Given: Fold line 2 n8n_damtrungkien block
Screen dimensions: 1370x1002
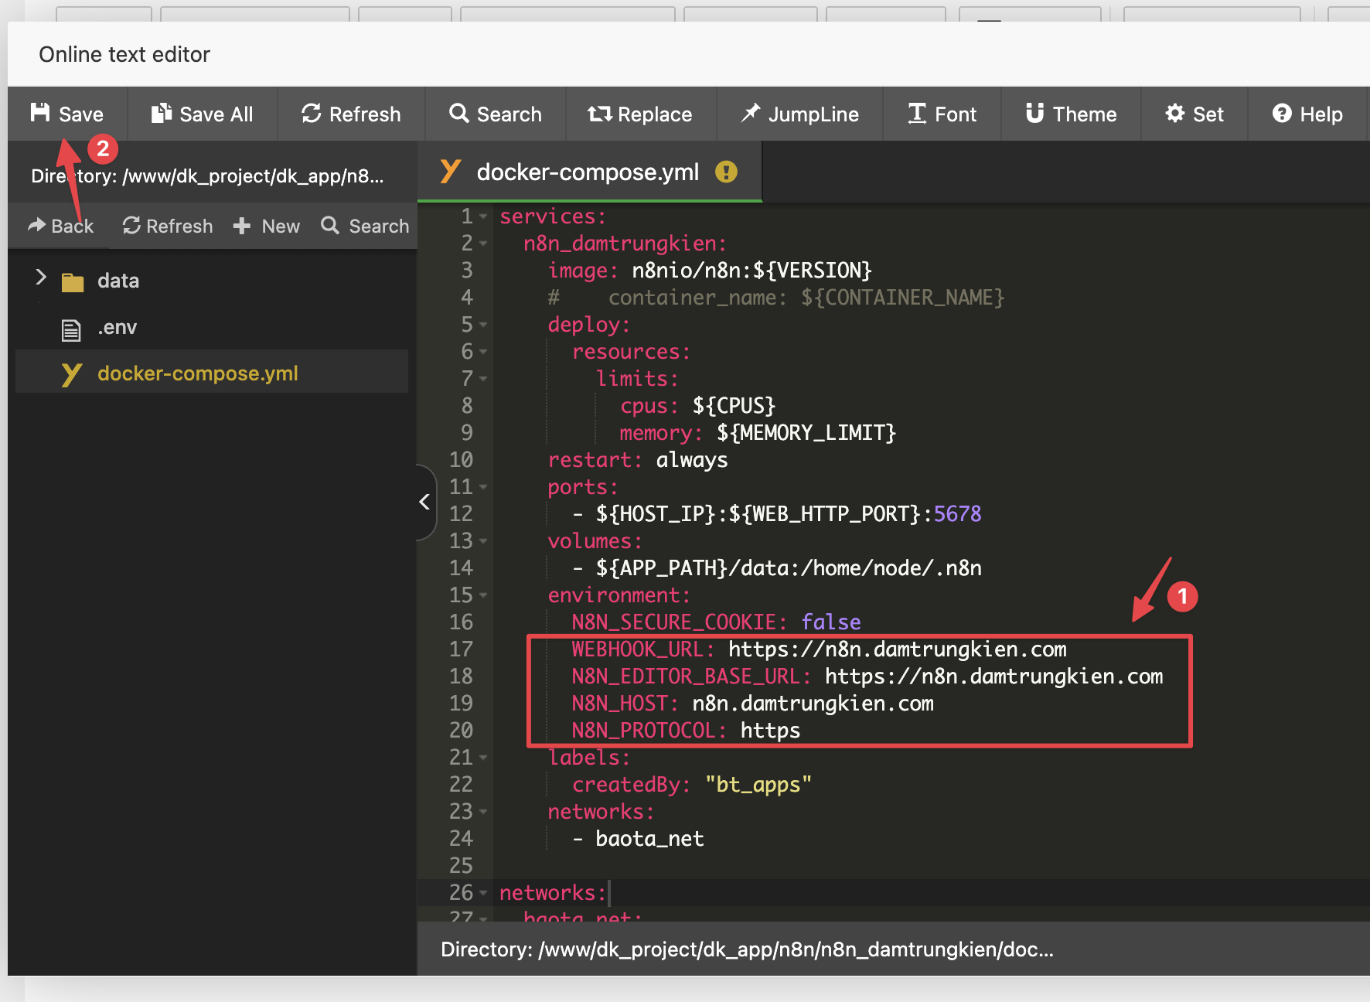Looking at the screenshot, I should click(483, 244).
